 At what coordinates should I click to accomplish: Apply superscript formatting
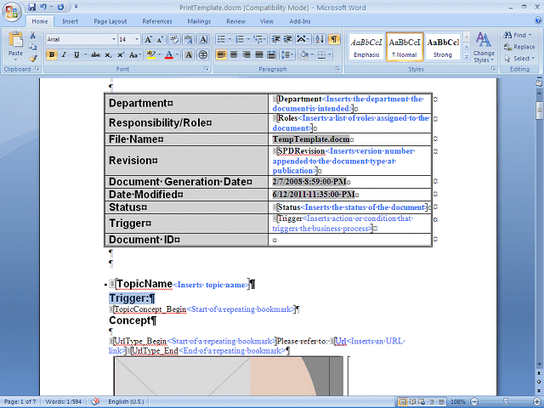tap(121, 54)
